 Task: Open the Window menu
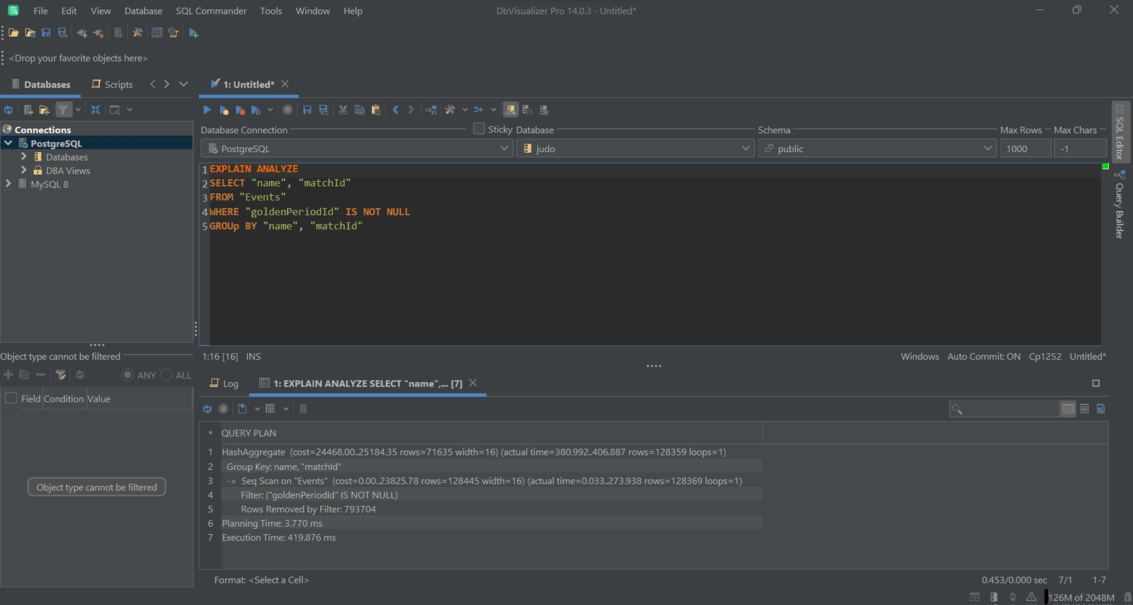coord(312,11)
